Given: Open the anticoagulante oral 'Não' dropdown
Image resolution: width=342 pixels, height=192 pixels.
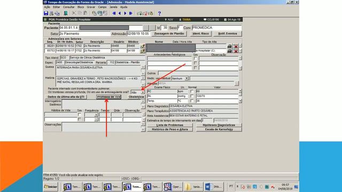Looking at the screenshot, I should (x=143, y=92).
